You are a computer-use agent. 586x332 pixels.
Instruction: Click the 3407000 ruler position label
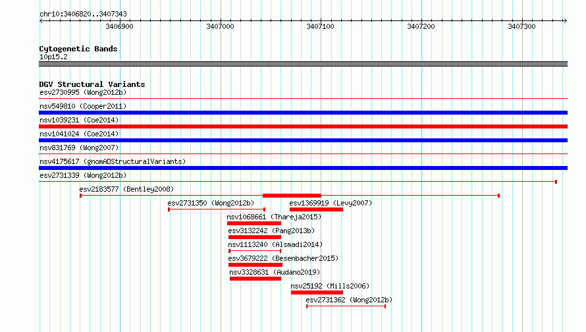tap(220, 26)
